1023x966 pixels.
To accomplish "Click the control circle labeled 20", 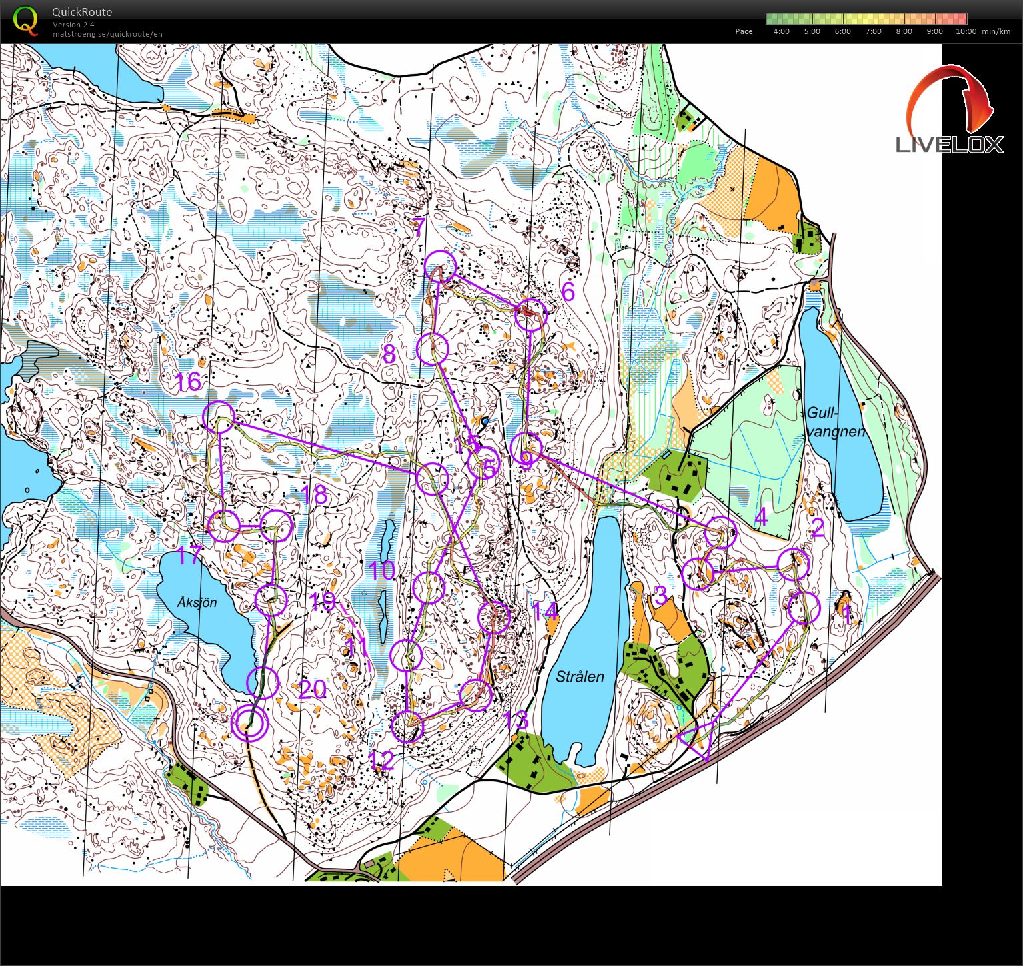I will coord(263,682).
